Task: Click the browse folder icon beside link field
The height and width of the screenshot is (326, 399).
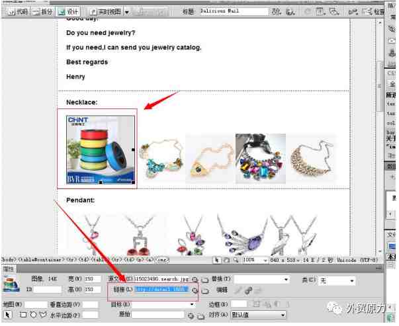Action: tap(205, 291)
